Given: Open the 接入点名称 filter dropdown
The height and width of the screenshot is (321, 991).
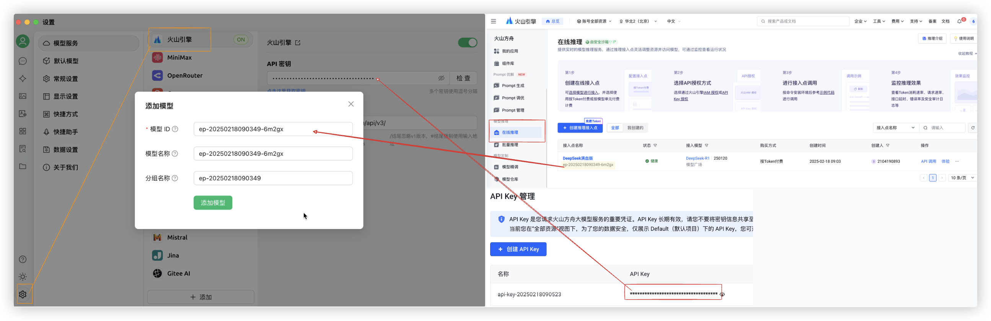Looking at the screenshot, I should [x=896, y=128].
